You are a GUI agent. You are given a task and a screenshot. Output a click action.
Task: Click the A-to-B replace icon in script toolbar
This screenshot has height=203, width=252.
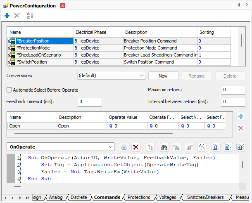202,147
